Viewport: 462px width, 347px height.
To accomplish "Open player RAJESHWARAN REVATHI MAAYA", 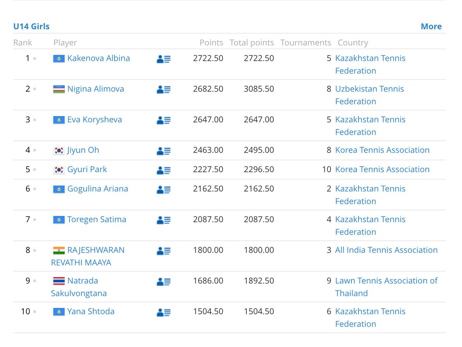I will pyautogui.click(x=88, y=256).
